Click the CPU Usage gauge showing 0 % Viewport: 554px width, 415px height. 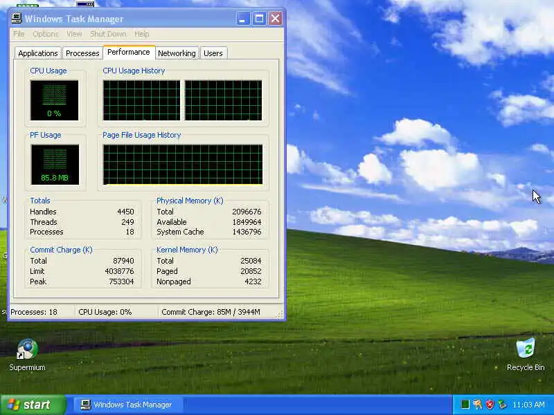[x=55, y=100]
